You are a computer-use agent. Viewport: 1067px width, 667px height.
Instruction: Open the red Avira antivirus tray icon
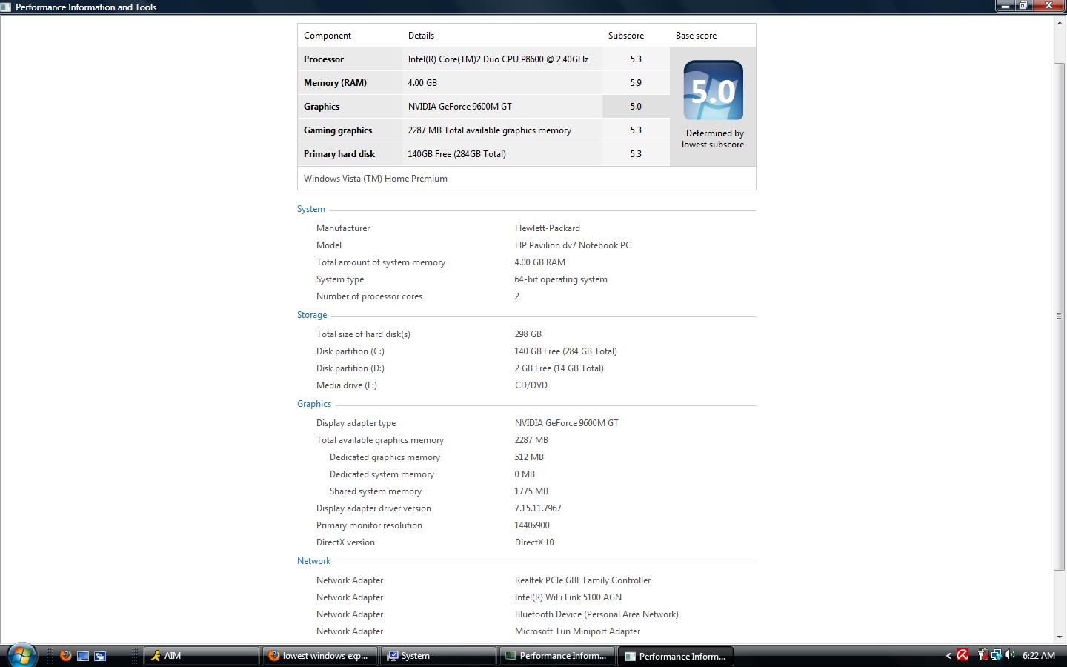963,655
